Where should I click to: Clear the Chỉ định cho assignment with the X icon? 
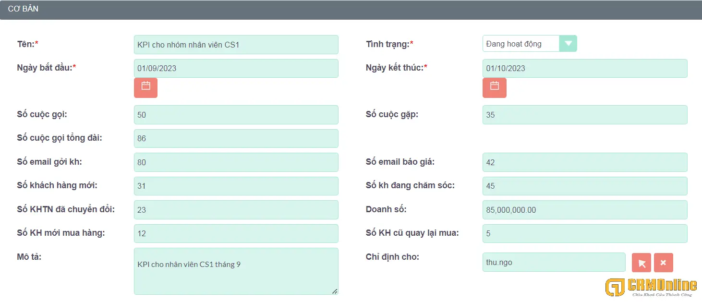(663, 262)
